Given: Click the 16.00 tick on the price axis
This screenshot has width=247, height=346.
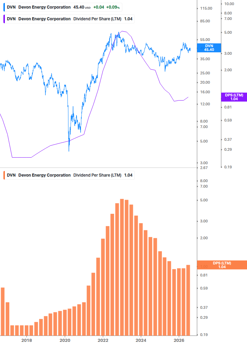Looking at the screenshot, I should [205, 92].
